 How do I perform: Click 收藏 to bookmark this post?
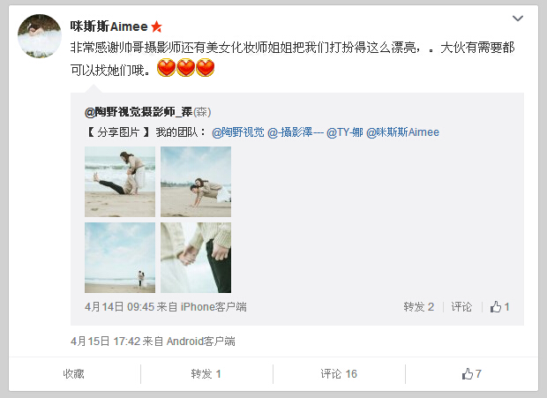point(73,374)
